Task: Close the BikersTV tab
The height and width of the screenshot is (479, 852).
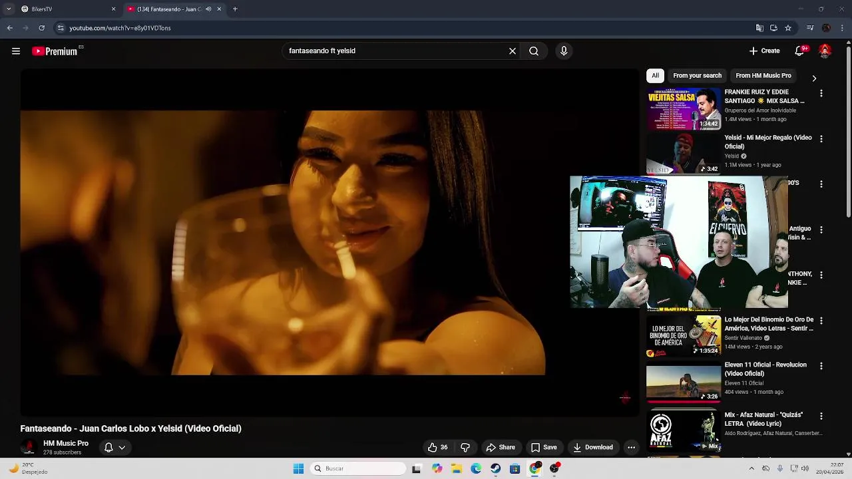Action: click(113, 9)
